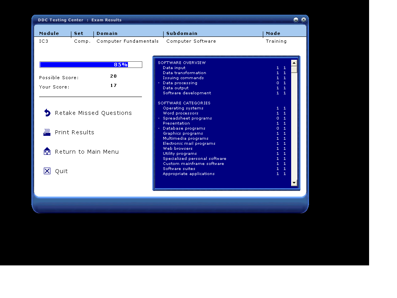This screenshot has width=397, height=298.
Task: Click the X icon next to Quit
Action: (47, 171)
